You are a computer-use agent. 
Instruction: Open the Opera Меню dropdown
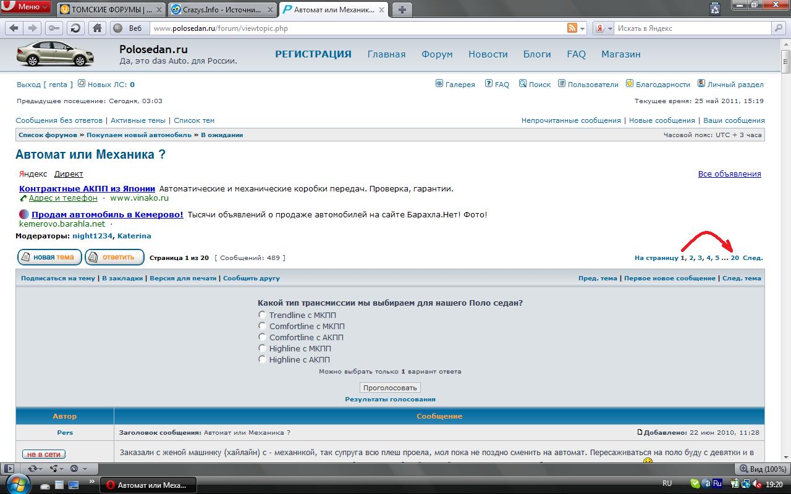tap(26, 7)
